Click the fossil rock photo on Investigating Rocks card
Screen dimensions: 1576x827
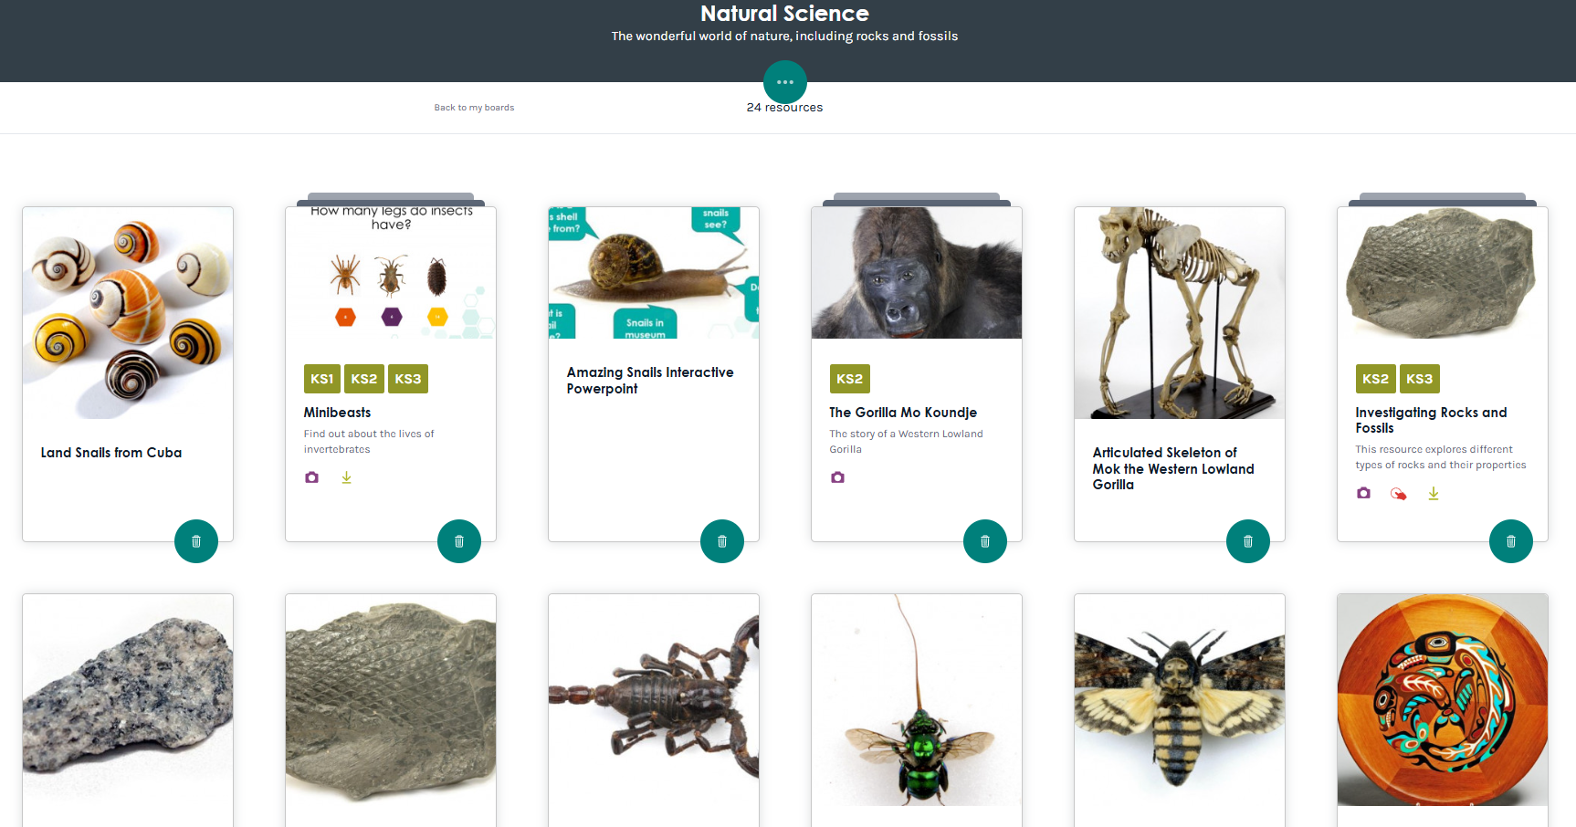coord(1443,273)
